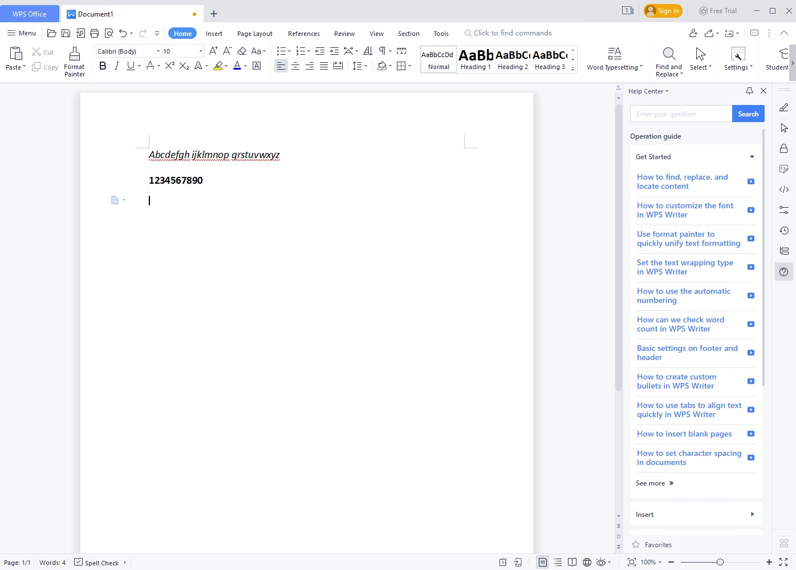Toggle Bold formatting
The image size is (796, 570).
103,66
